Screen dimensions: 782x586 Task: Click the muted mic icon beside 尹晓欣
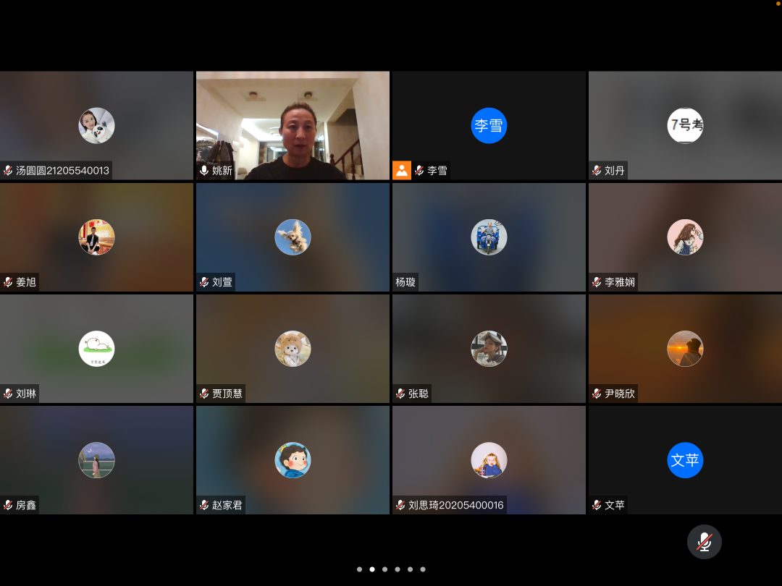point(597,394)
